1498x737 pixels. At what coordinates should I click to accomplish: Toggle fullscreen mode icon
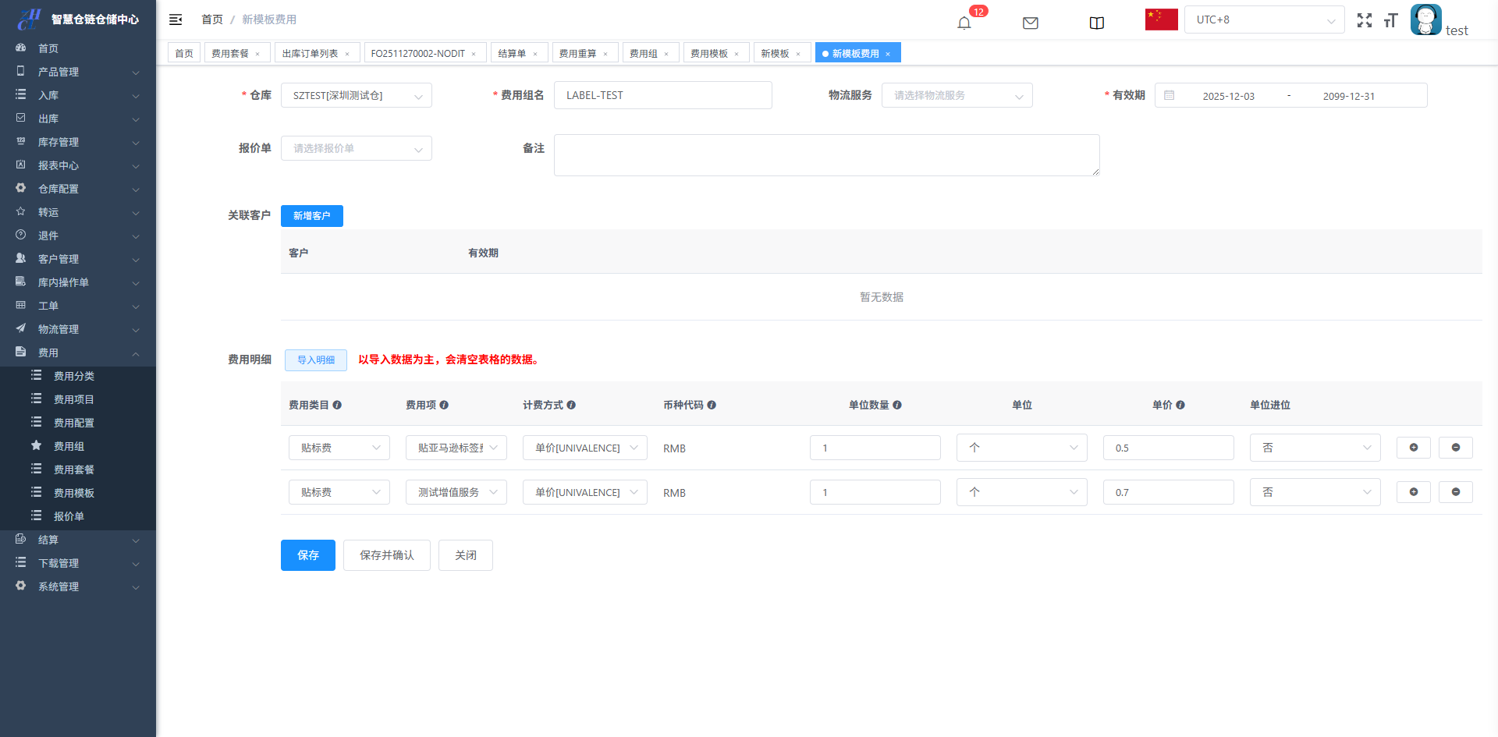(x=1364, y=21)
